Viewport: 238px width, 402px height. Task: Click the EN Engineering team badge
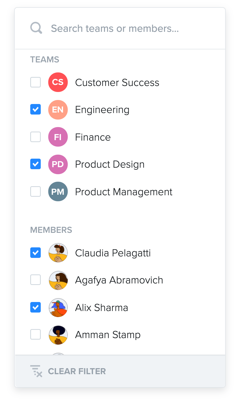tap(58, 110)
